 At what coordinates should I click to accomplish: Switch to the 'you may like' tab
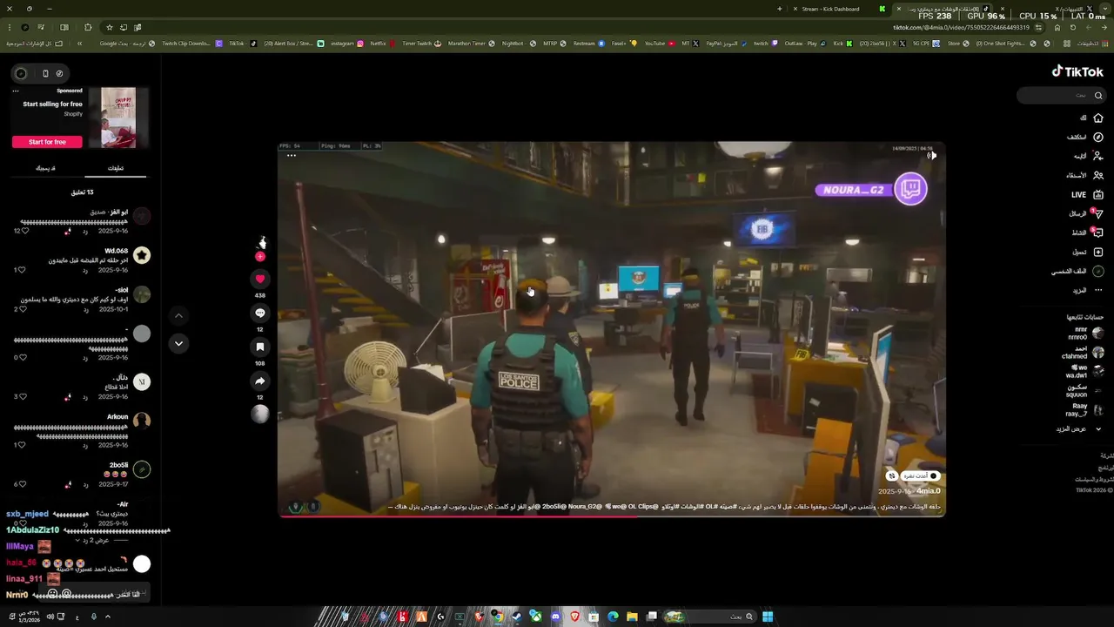point(45,168)
